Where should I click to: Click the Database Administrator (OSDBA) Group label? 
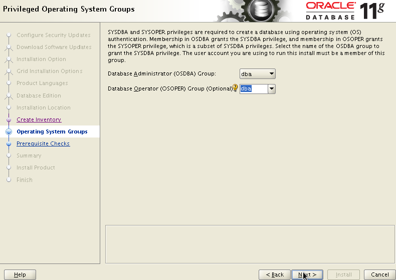pyautogui.click(x=162, y=73)
